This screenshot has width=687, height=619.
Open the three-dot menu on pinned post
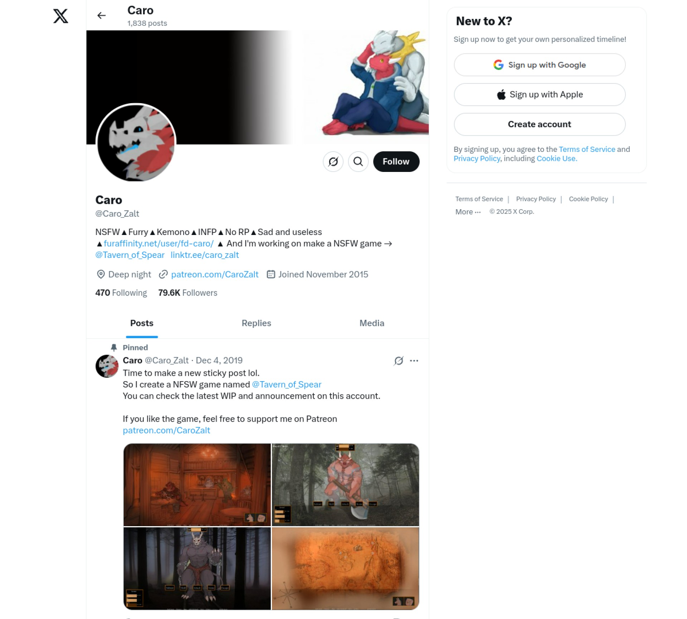tap(414, 361)
